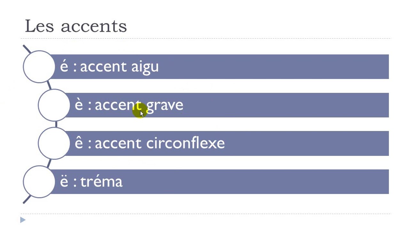
Task: Click the circle beside "accent circonflexe"
Action: coord(54,143)
